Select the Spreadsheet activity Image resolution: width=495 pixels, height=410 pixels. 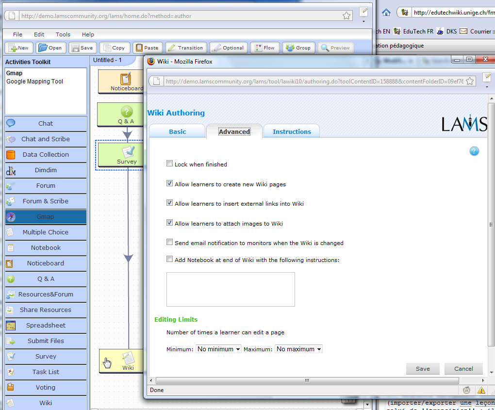point(46,326)
